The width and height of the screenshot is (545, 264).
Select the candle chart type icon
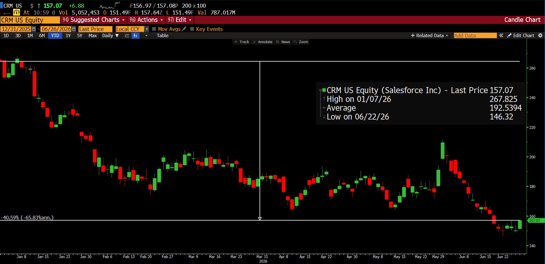tap(135, 35)
